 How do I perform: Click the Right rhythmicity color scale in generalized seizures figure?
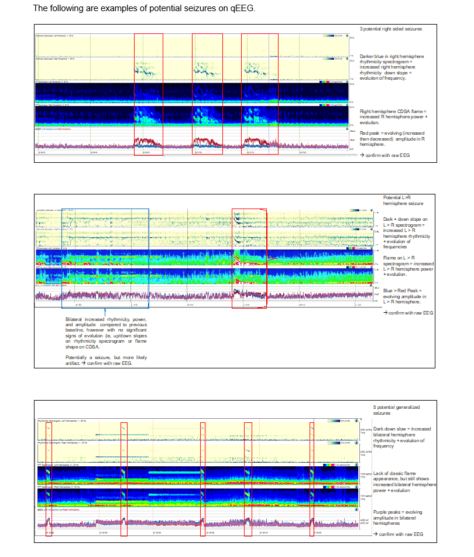click(334, 443)
